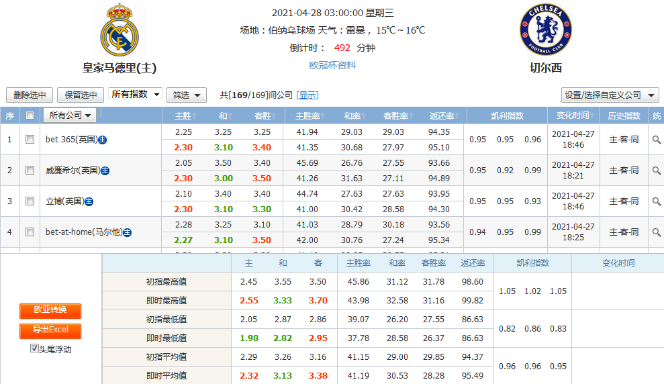
Task: Open magnifier details for 立博 row
Action: tap(656, 201)
